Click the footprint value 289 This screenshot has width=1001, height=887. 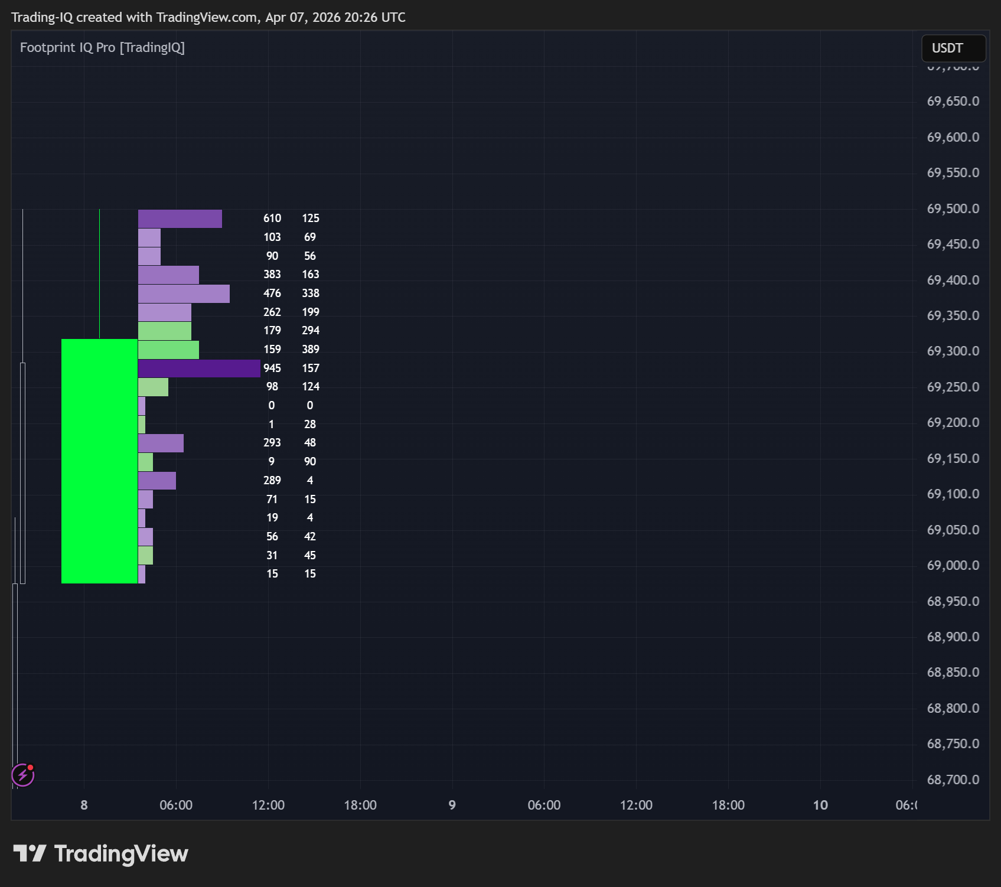(272, 481)
